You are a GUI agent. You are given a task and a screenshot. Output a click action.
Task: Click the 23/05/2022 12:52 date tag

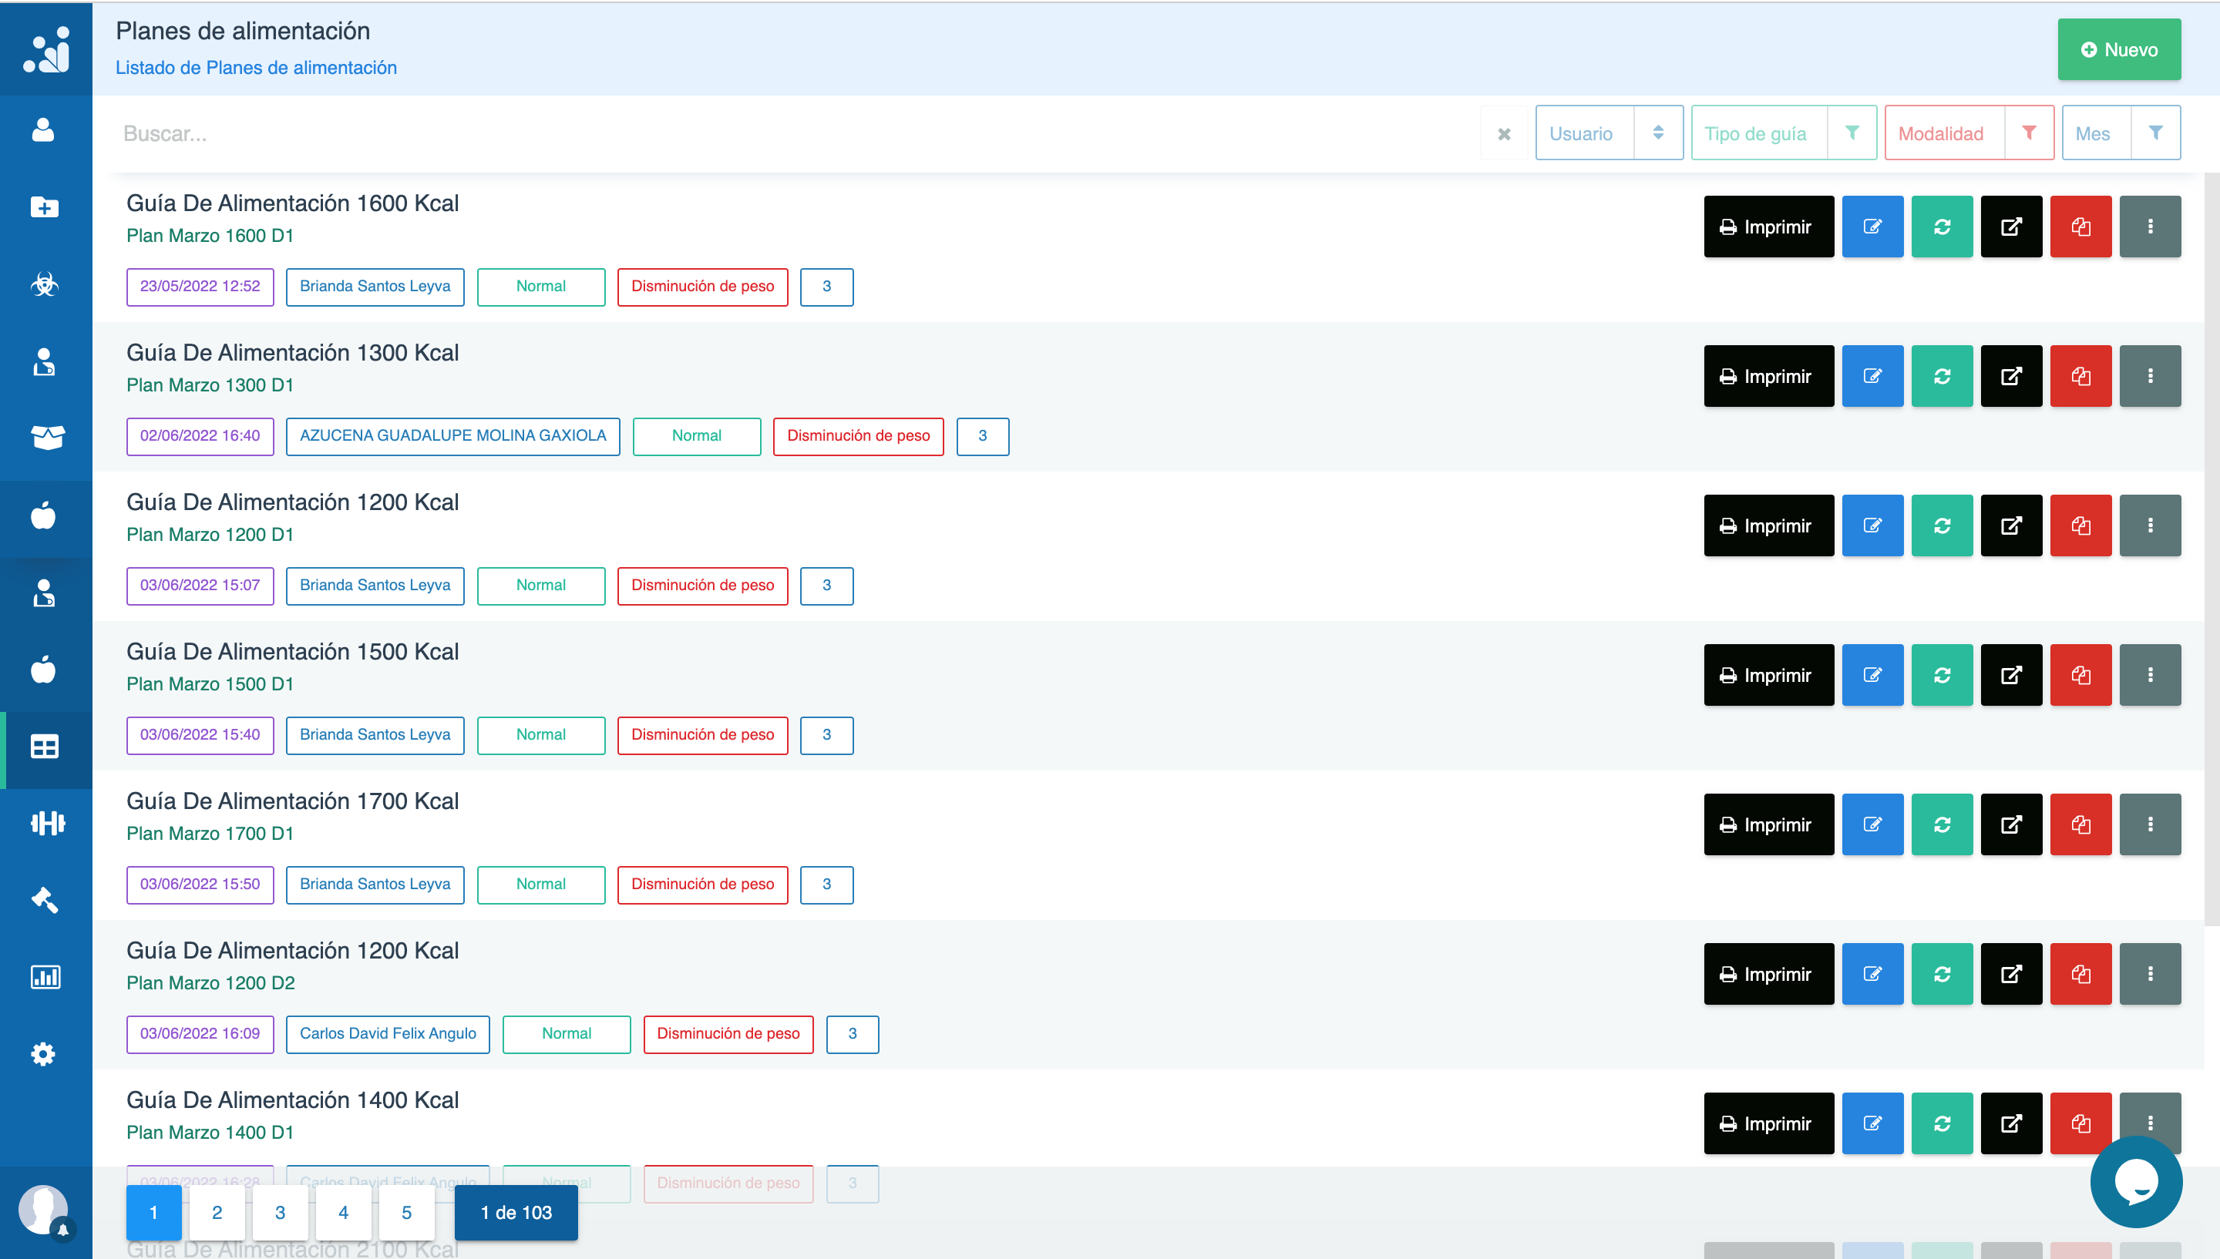coord(200,286)
